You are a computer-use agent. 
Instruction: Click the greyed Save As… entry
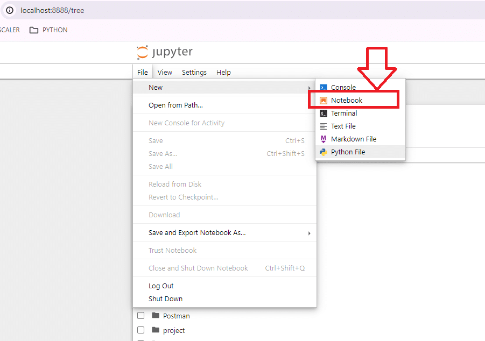pos(224,154)
